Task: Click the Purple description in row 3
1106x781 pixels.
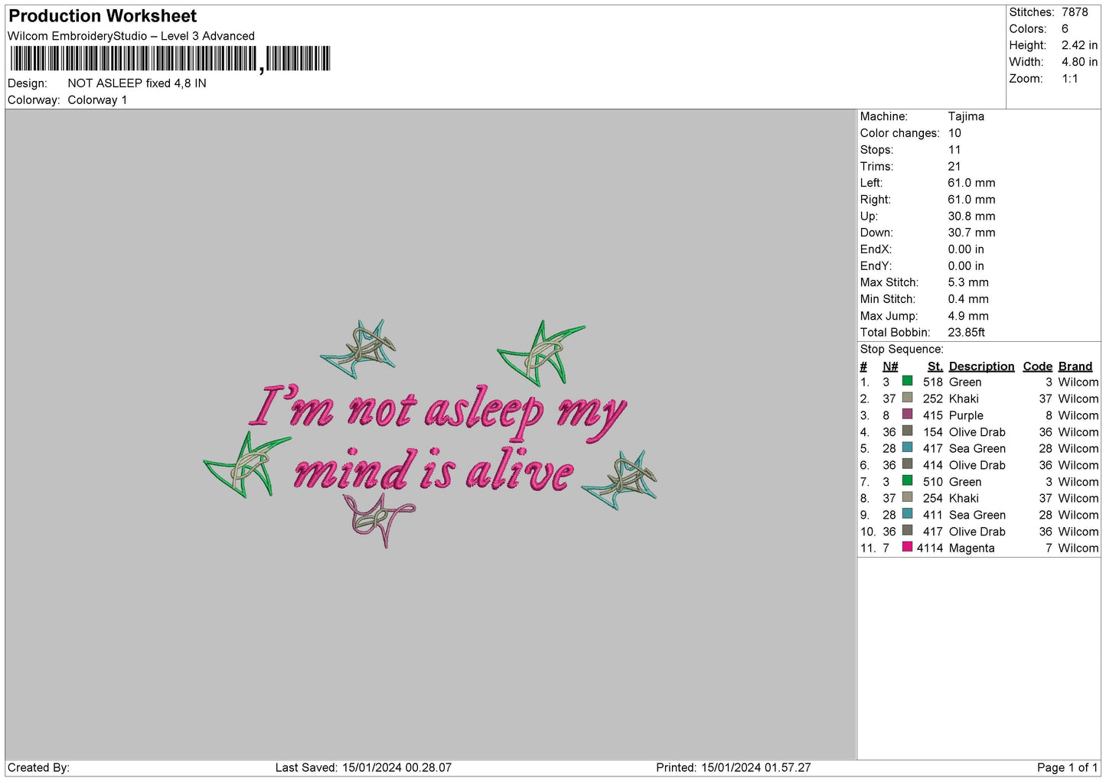Action: (x=966, y=415)
